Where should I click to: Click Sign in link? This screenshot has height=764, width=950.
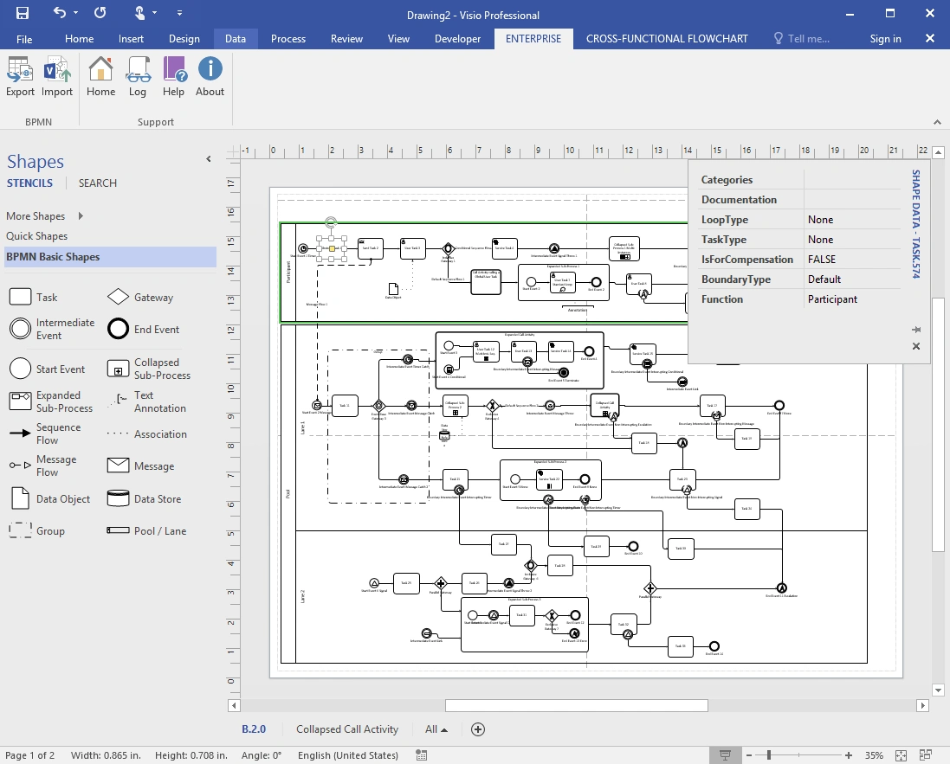(x=885, y=39)
